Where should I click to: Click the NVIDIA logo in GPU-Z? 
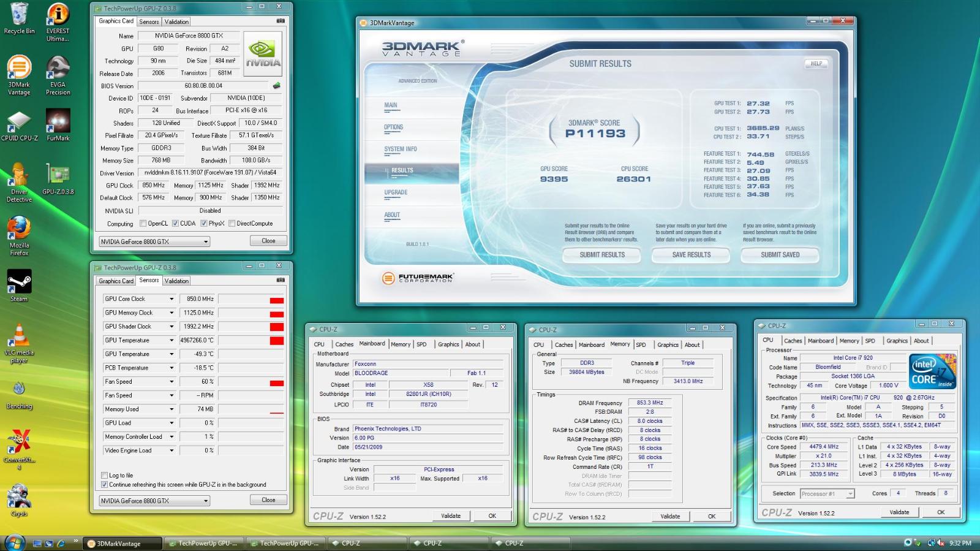263,54
